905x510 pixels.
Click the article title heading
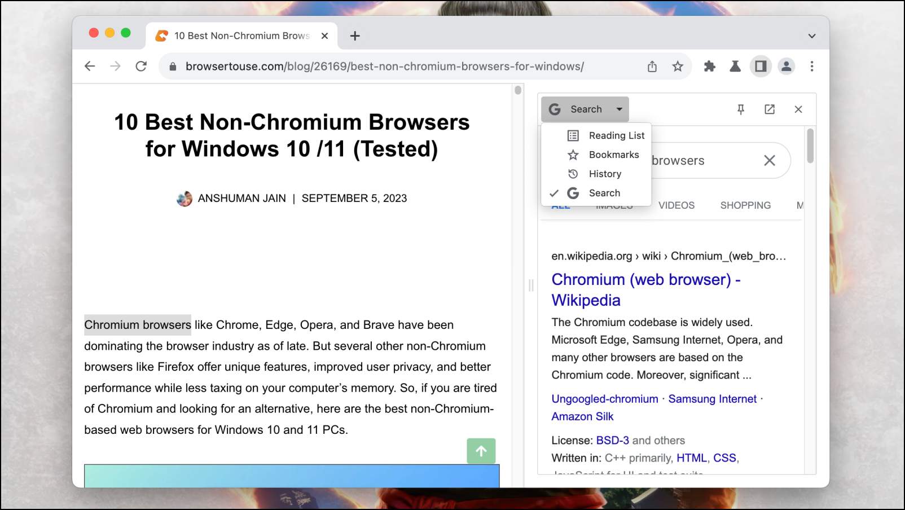(x=292, y=135)
